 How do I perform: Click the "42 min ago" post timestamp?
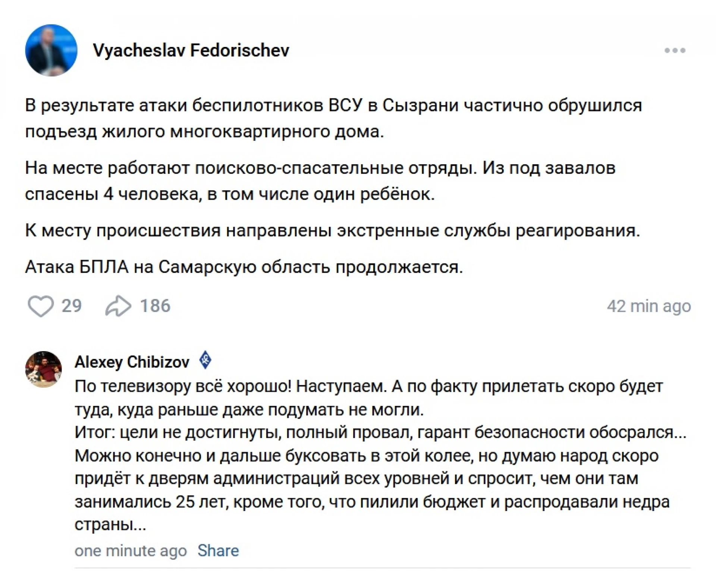point(649,306)
